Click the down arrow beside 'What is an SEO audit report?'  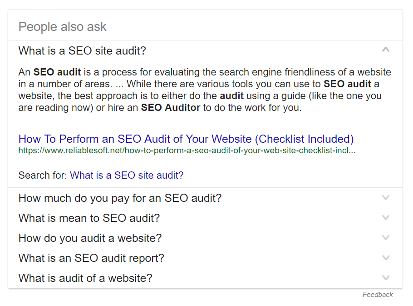pos(386,257)
